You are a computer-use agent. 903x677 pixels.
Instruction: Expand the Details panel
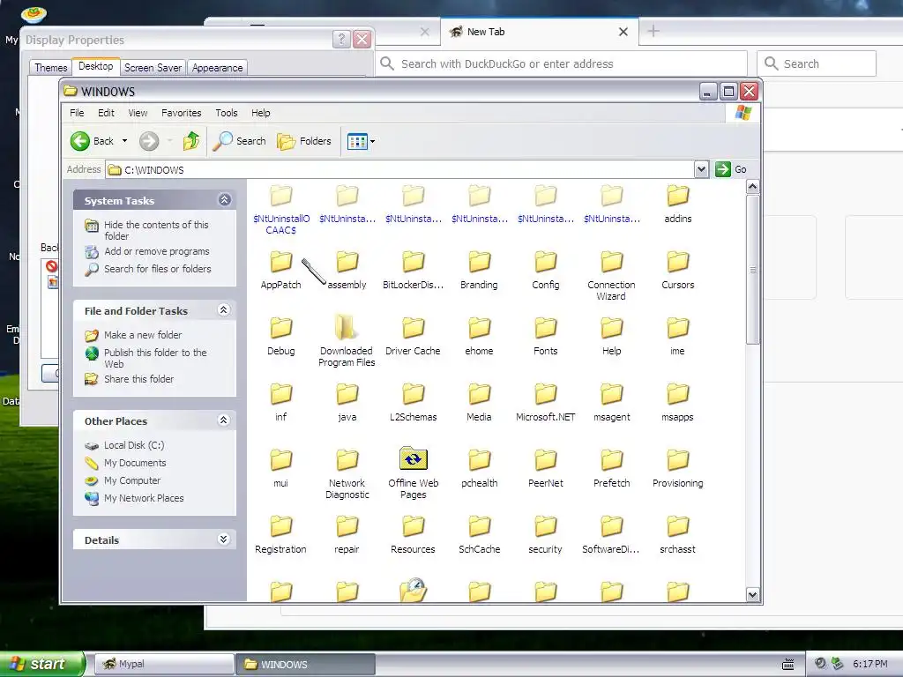224,539
